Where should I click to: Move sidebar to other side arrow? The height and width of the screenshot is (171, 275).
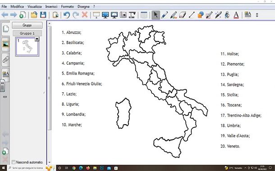point(5,97)
